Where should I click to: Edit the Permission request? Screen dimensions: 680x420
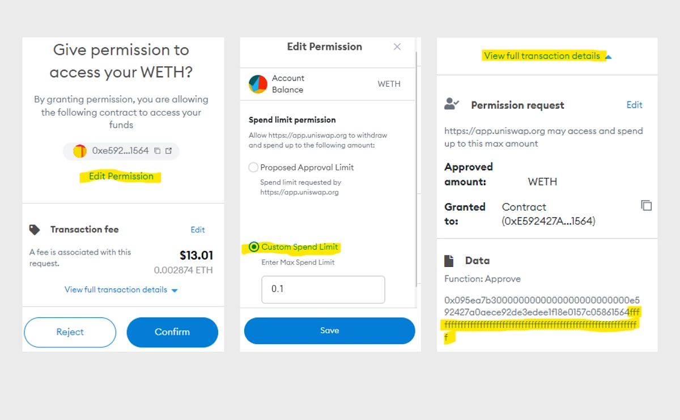[635, 105]
